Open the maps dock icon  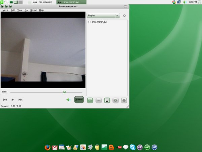76,148
